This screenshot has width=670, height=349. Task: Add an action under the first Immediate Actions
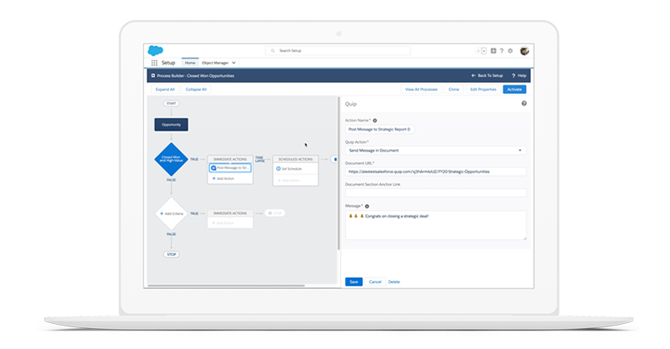[223, 178]
